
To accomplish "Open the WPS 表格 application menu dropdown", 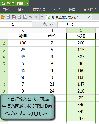I will [28, 3].
